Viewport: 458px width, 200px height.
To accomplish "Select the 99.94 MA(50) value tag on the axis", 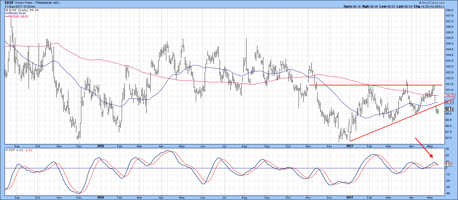I will 449,103.
